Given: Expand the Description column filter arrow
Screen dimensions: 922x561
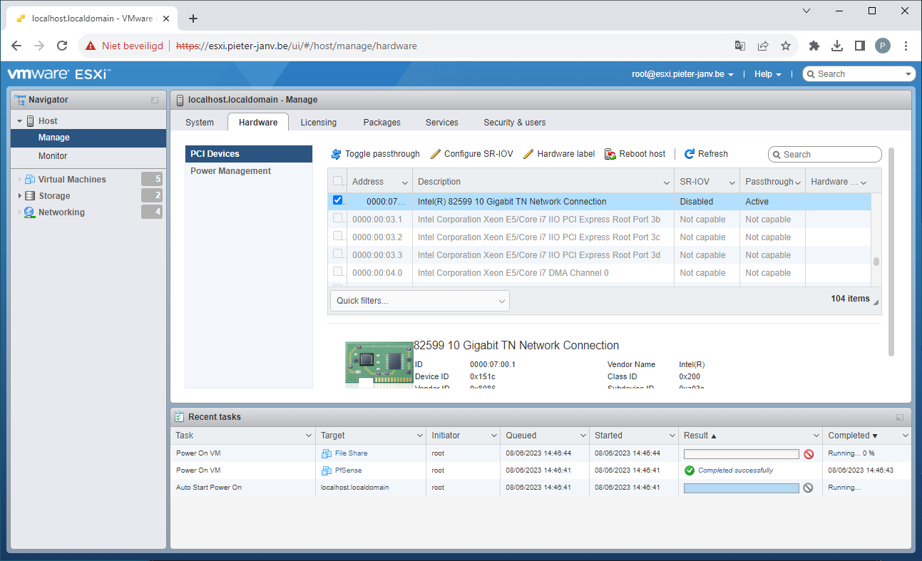Looking at the screenshot, I should [667, 181].
